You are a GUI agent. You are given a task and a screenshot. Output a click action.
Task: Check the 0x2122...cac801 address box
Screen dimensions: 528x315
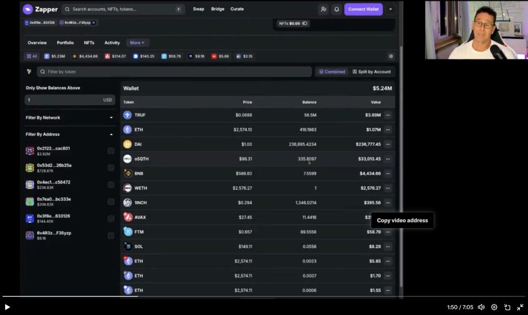(x=111, y=151)
